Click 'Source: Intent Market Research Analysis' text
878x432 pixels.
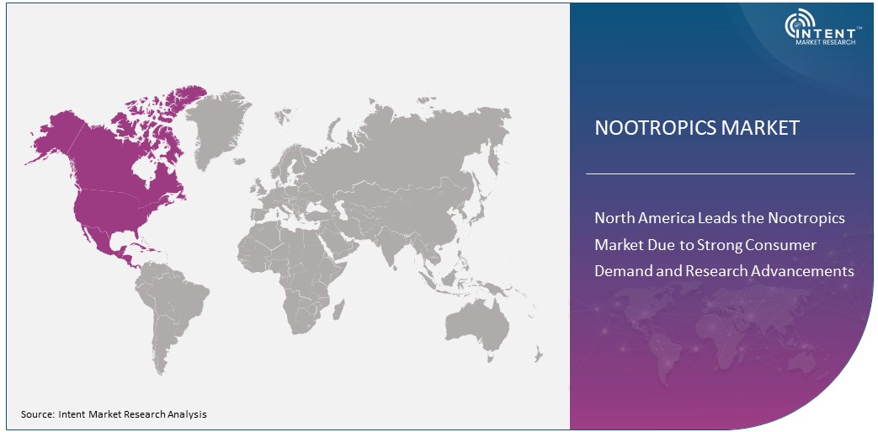[x=114, y=414]
